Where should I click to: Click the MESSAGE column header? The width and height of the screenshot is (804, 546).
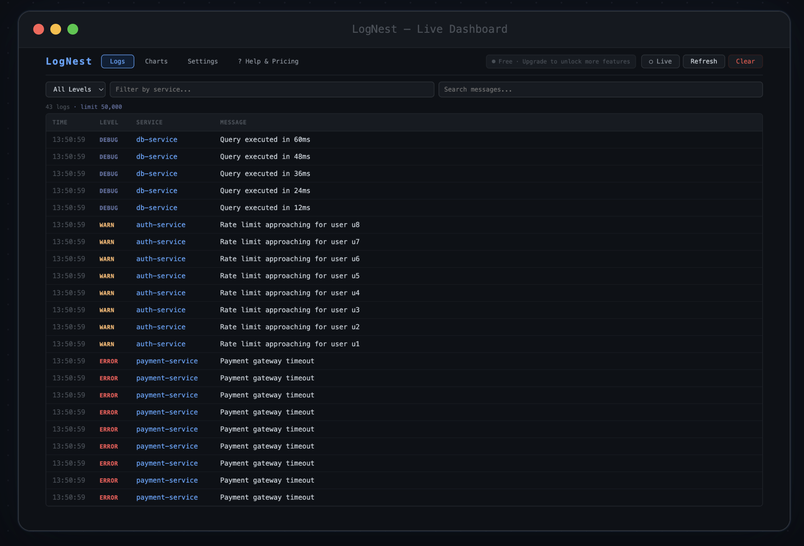(x=233, y=122)
